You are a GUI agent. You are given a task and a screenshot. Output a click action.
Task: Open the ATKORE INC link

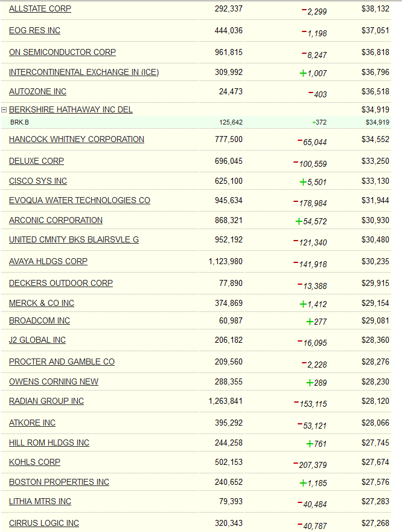32,423
